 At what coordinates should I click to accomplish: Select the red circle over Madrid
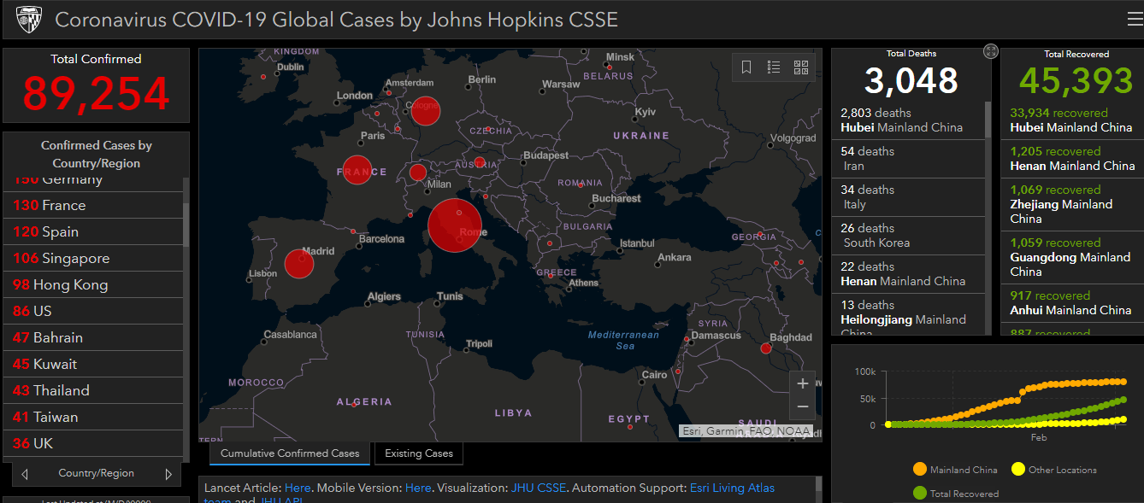tap(298, 264)
